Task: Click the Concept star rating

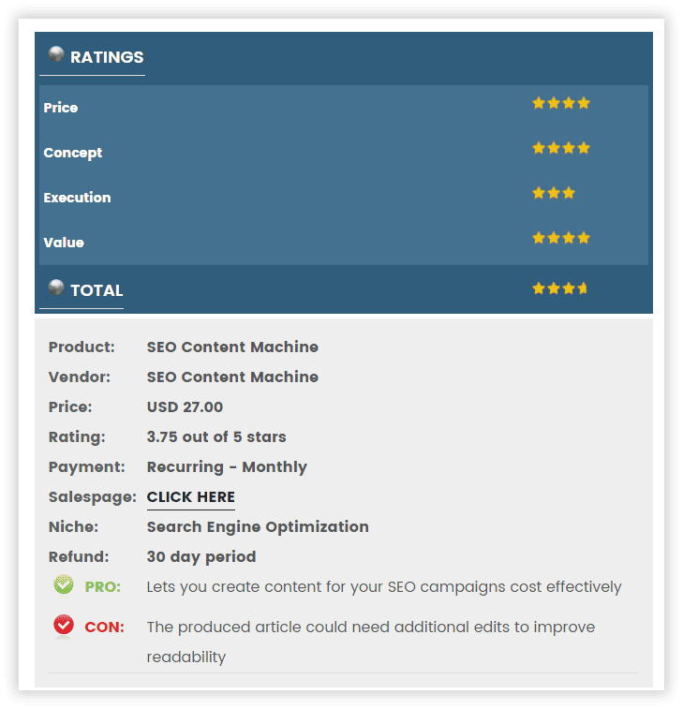Action: tap(561, 148)
